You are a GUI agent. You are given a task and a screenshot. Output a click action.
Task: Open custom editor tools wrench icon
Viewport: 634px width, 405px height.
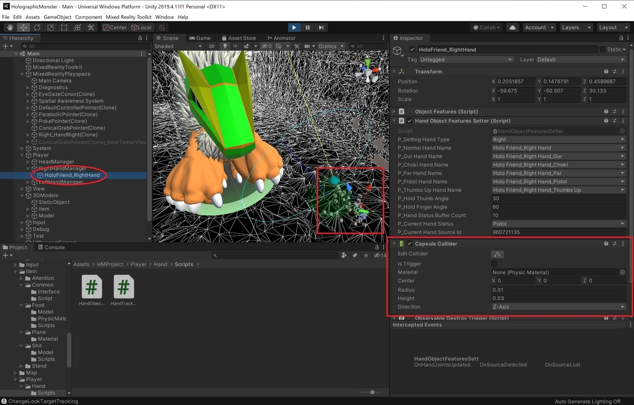(x=91, y=27)
